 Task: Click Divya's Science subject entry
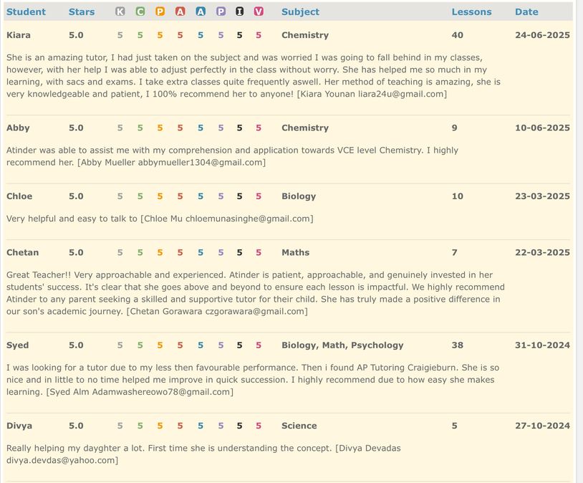pos(299,426)
